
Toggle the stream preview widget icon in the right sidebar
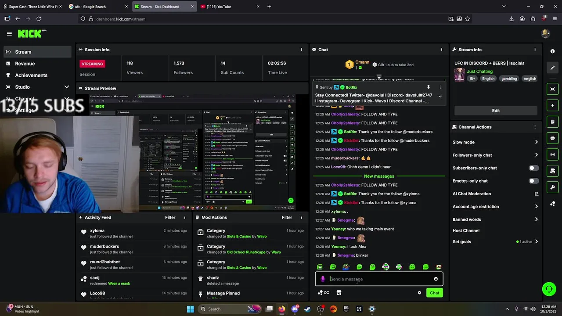click(x=552, y=89)
